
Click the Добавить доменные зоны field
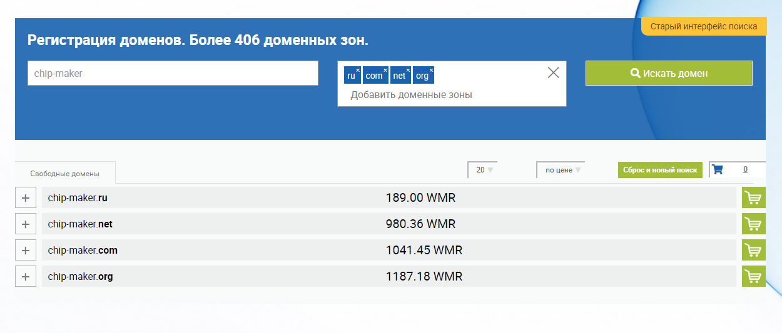[411, 95]
